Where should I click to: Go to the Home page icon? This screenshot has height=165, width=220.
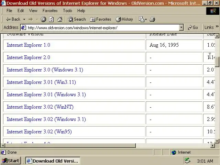(x=60, y=19)
